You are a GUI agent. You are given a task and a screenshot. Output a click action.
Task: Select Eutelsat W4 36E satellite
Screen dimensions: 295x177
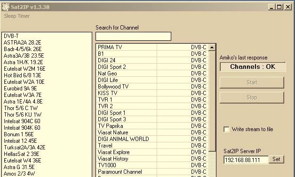coord(47,160)
